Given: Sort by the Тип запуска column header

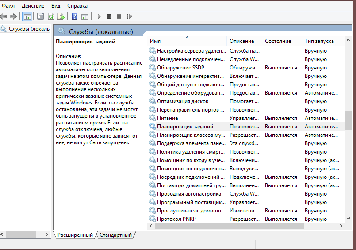Looking at the screenshot, I should coord(319,41).
